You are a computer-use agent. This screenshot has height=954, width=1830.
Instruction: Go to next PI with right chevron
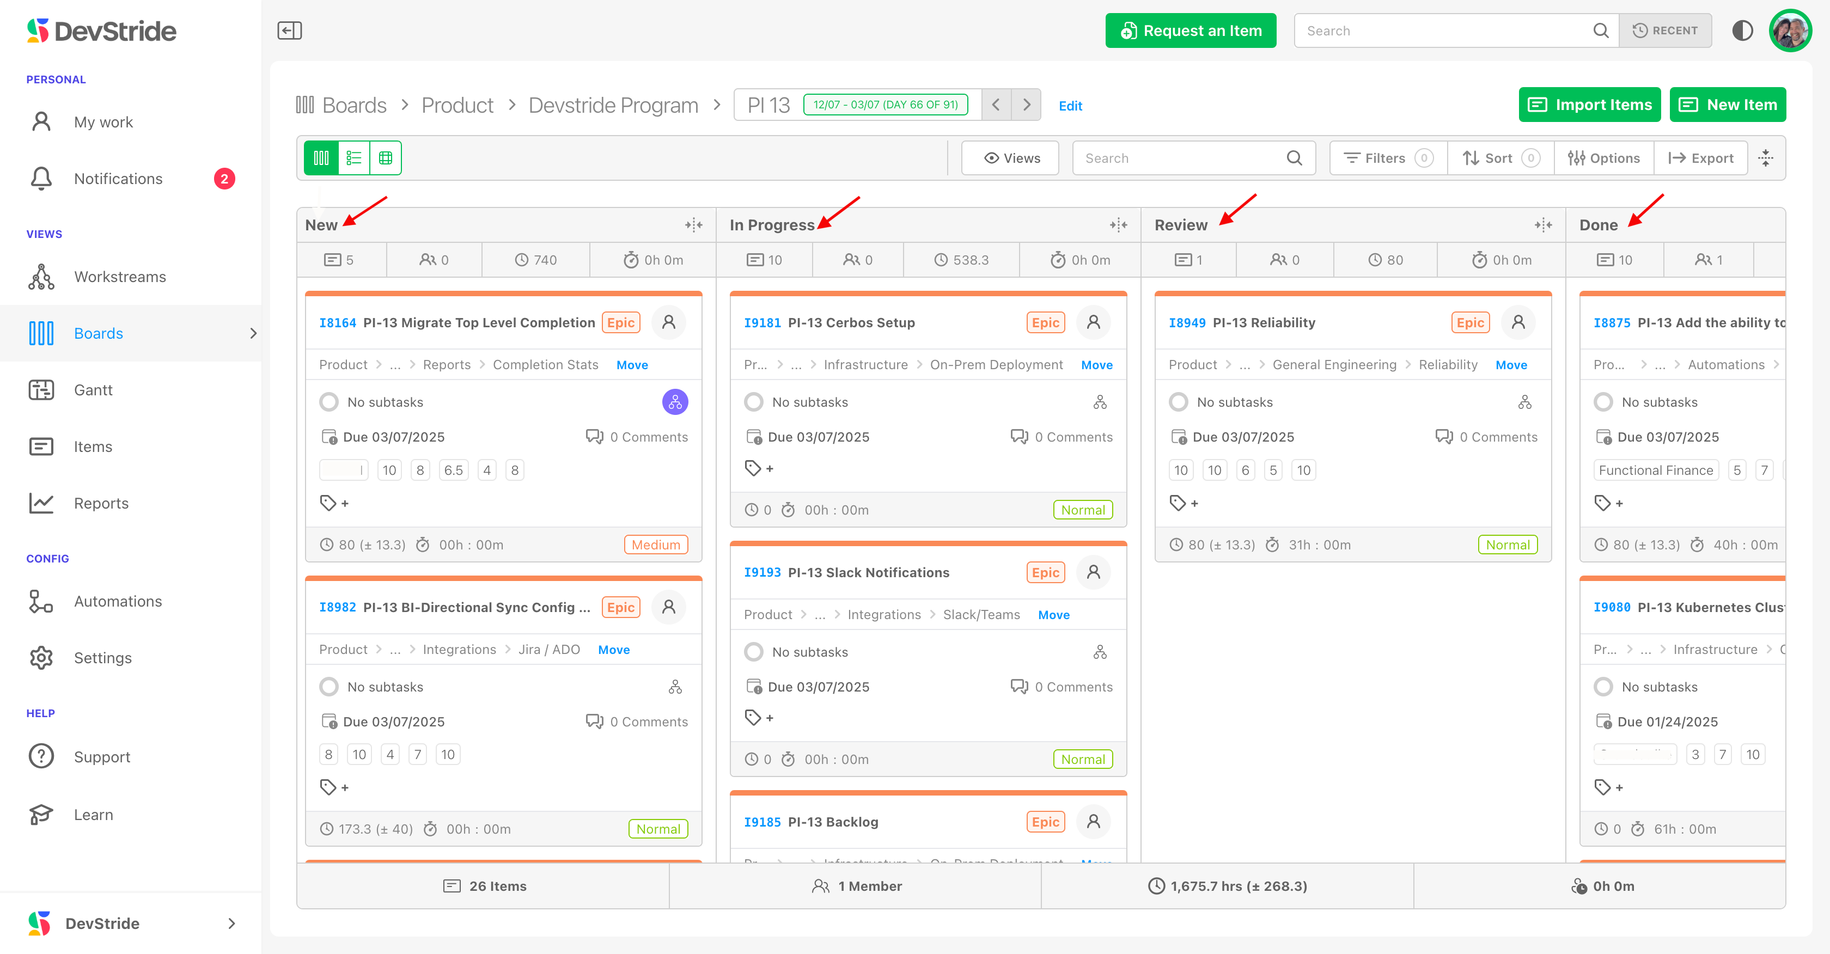coord(1026,105)
